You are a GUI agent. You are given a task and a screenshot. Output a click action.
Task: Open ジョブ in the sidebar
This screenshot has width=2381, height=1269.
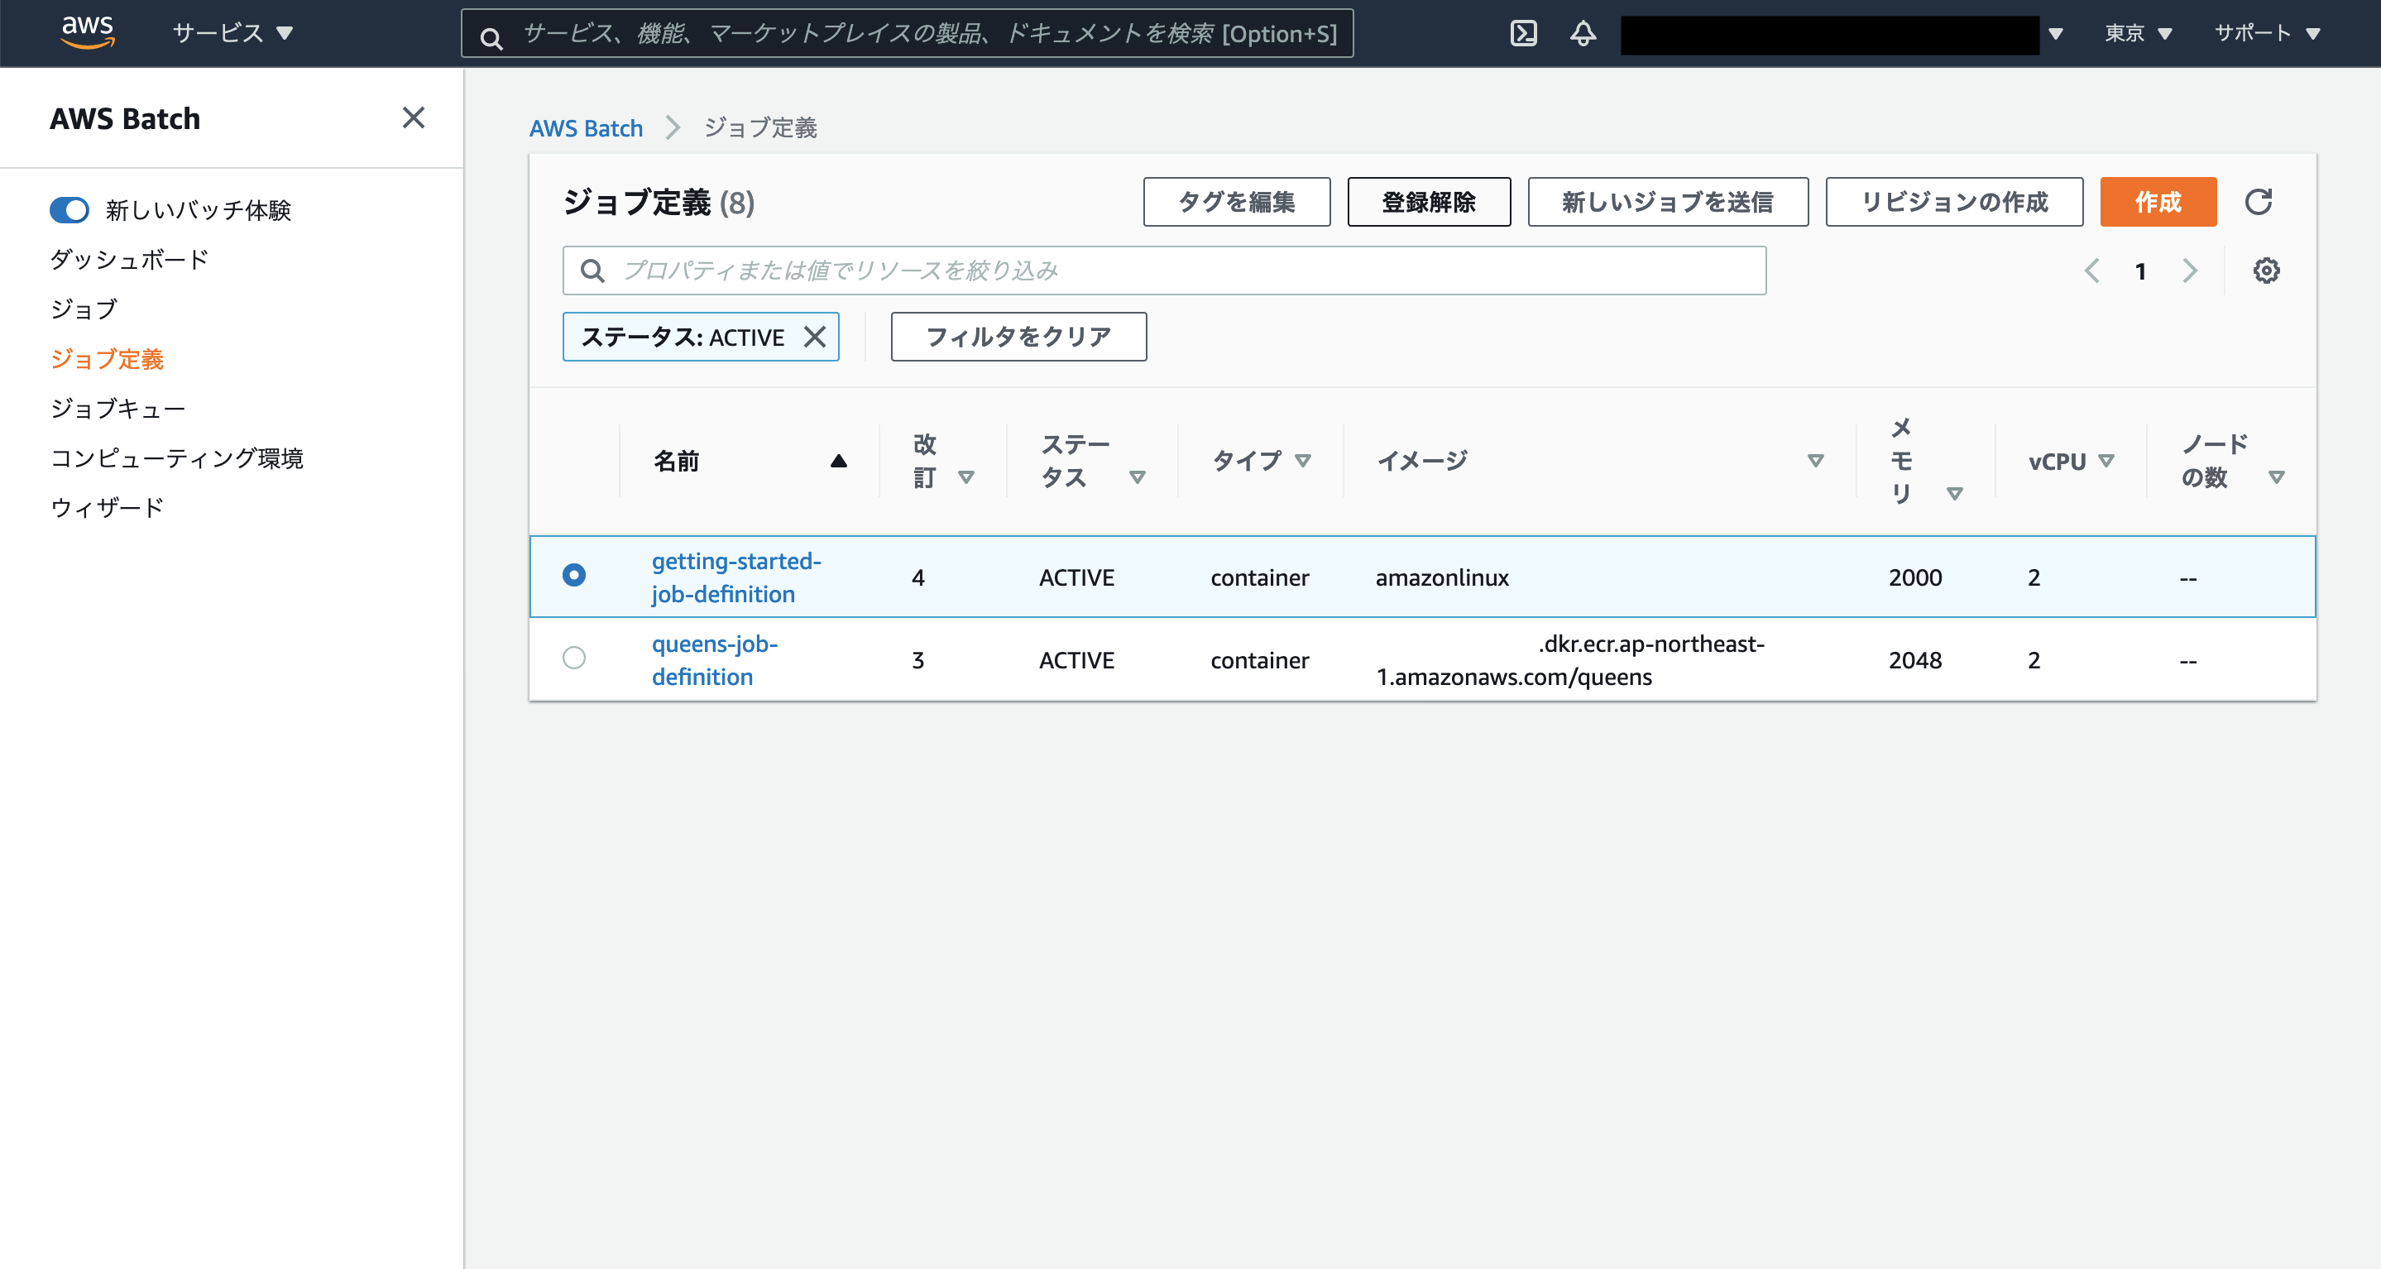pos(84,309)
